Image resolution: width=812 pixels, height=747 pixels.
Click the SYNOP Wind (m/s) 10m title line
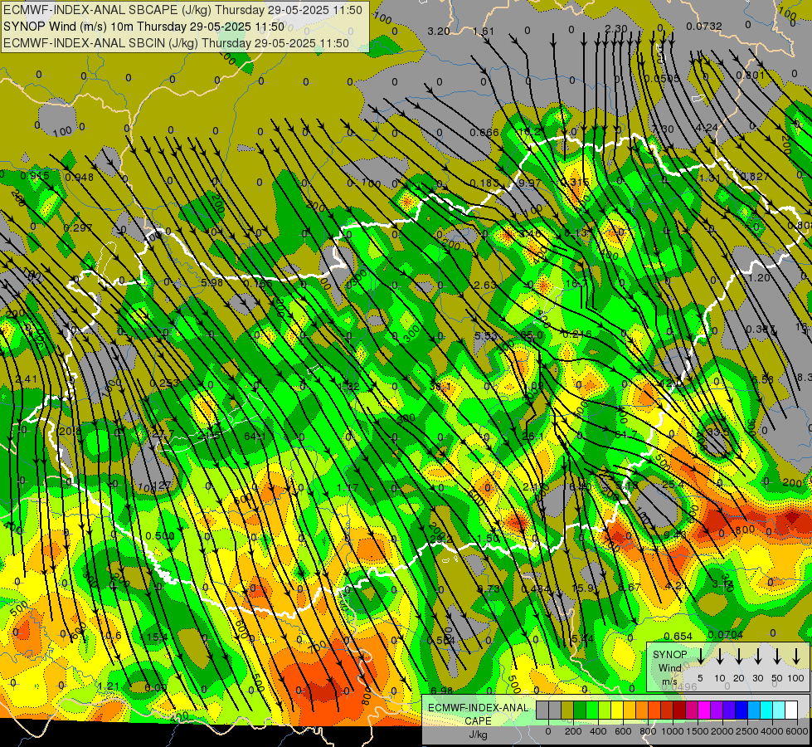(144, 27)
